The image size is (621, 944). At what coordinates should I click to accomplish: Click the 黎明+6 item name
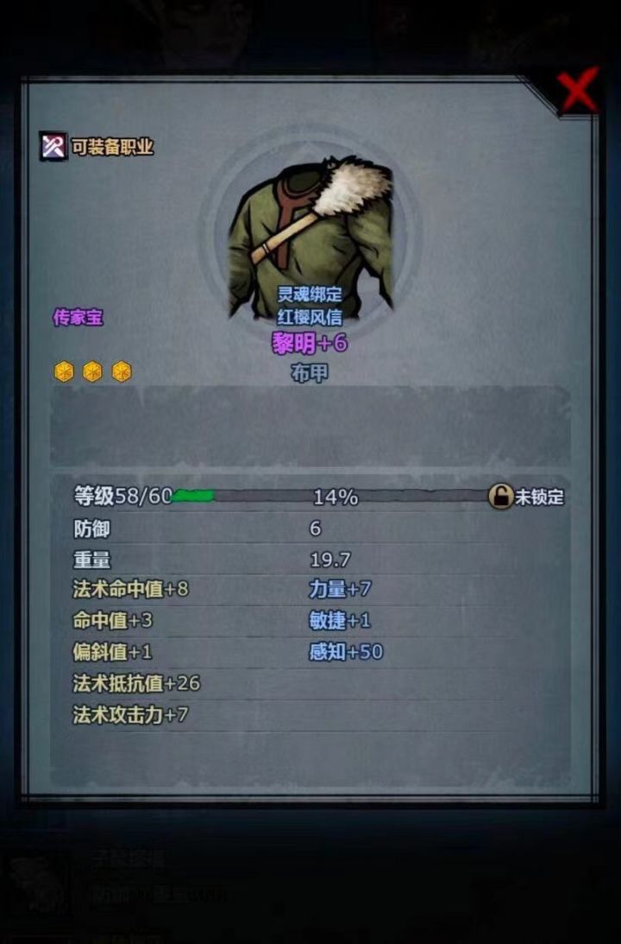(x=310, y=343)
